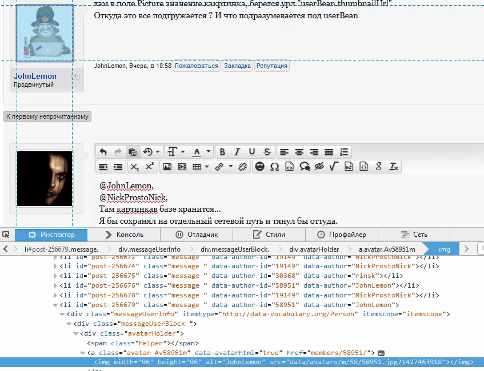Image resolution: width=484 pixels, height=371 pixels.
Task: Toggle italic text formatting
Action: (237, 152)
